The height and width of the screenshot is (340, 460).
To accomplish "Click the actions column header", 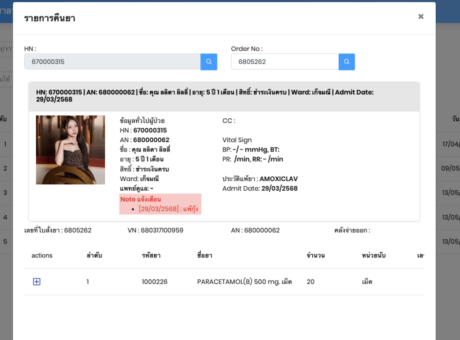I will [x=42, y=256].
